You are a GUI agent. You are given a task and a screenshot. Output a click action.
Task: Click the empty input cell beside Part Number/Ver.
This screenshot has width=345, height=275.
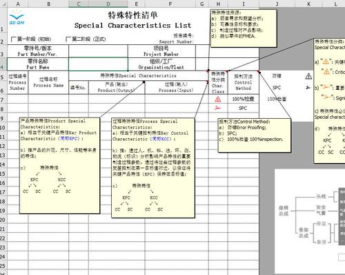98,51
